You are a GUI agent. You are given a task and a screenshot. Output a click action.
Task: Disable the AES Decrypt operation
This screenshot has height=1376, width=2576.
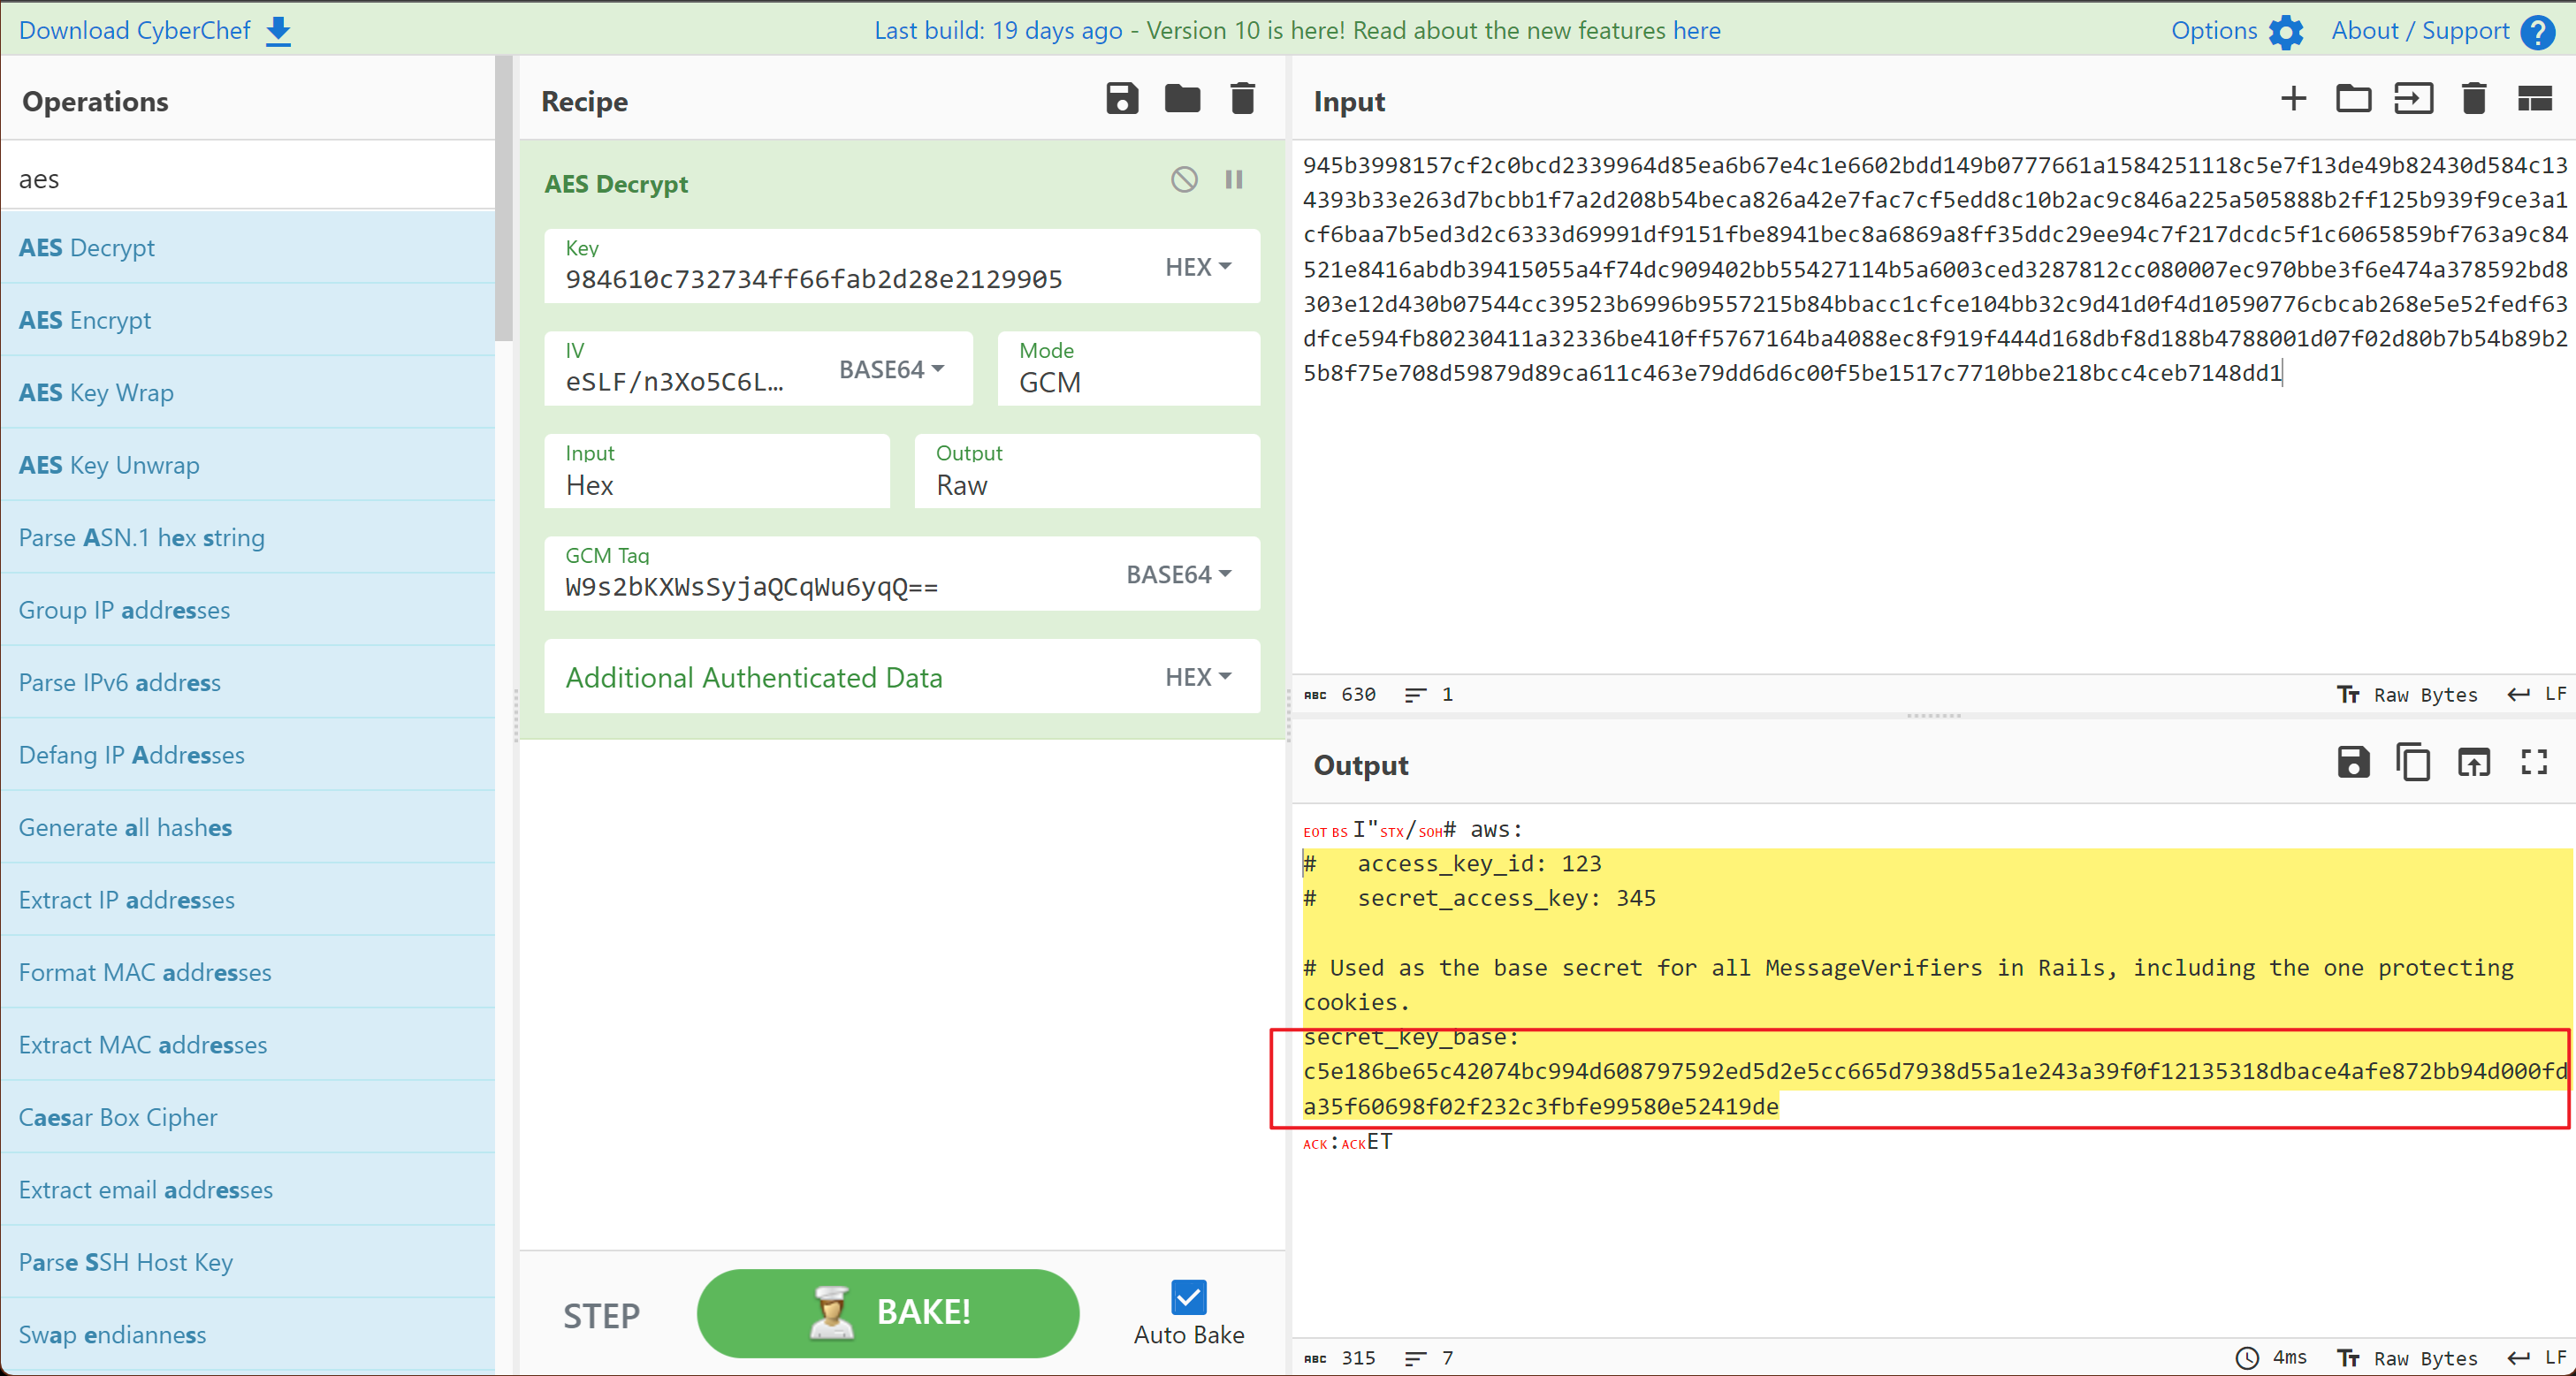click(x=1184, y=180)
